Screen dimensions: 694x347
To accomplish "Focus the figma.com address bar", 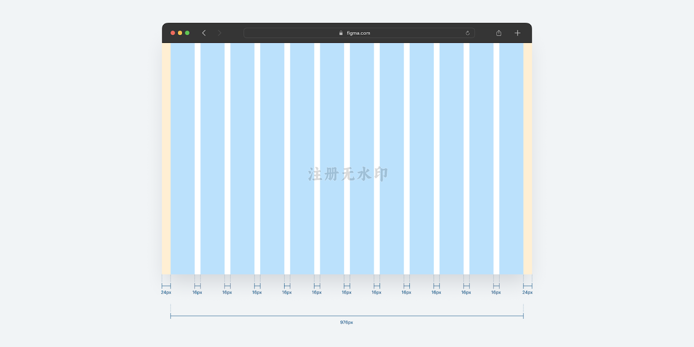I will tap(359, 33).
